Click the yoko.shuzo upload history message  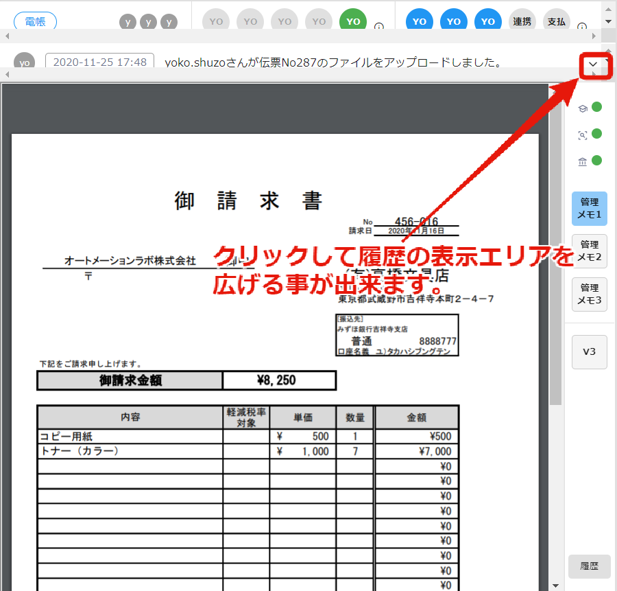333,62
